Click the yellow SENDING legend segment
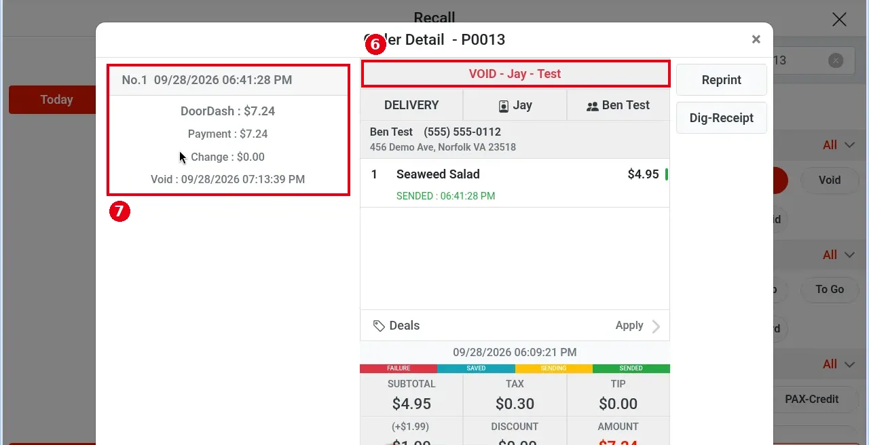 (x=553, y=368)
